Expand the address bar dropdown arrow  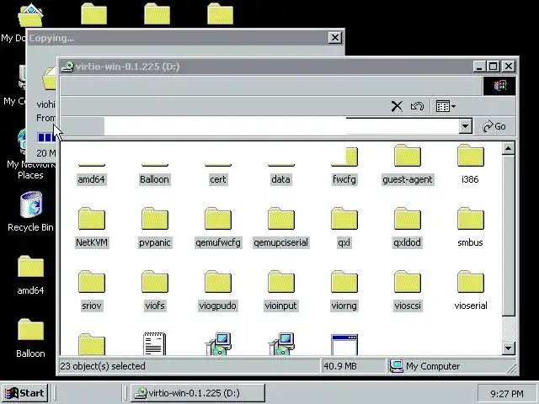point(465,126)
